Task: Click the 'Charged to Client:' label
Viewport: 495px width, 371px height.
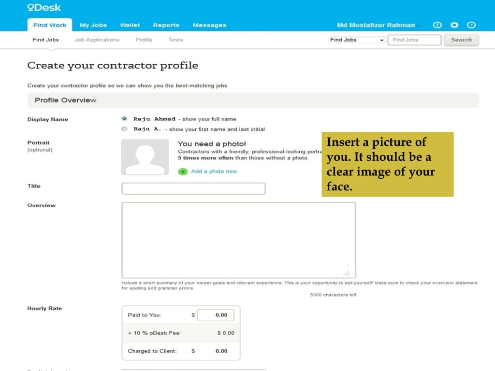Action: [152, 351]
